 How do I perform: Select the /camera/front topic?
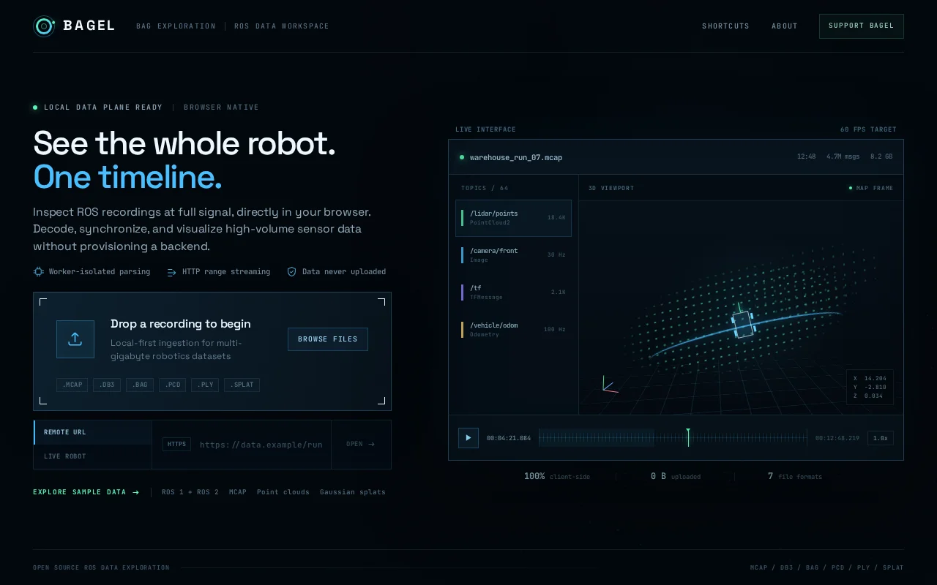[x=513, y=255]
